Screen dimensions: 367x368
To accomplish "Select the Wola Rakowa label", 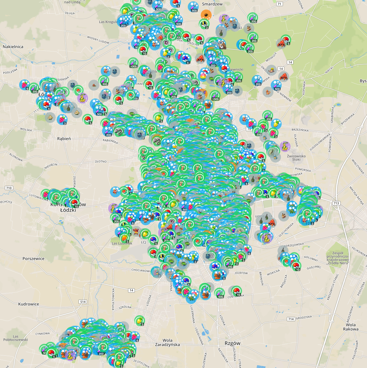I will (351, 327).
